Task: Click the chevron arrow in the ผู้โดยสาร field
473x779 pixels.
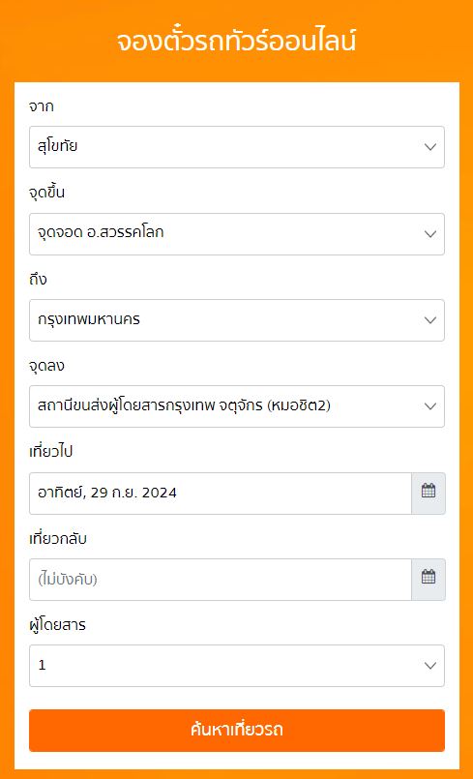Action: pyautogui.click(x=430, y=666)
